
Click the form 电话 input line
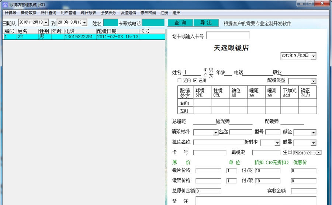(257, 73)
